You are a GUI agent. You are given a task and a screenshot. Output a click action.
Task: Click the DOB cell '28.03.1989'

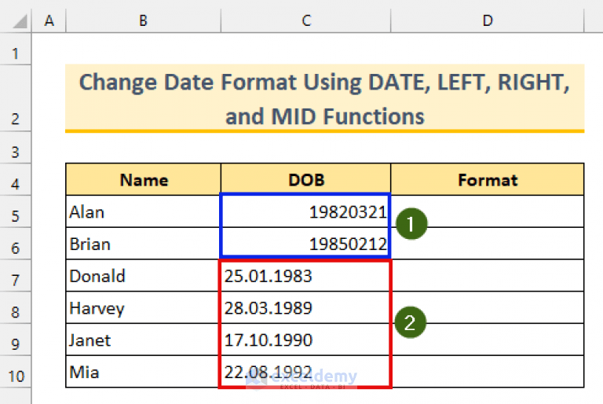pyautogui.click(x=305, y=307)
